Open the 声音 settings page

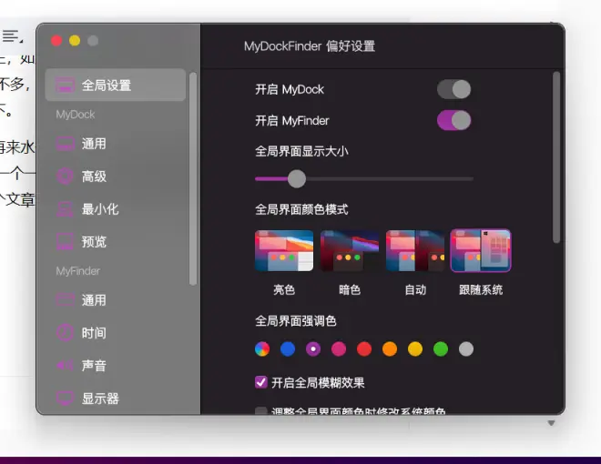94,366
